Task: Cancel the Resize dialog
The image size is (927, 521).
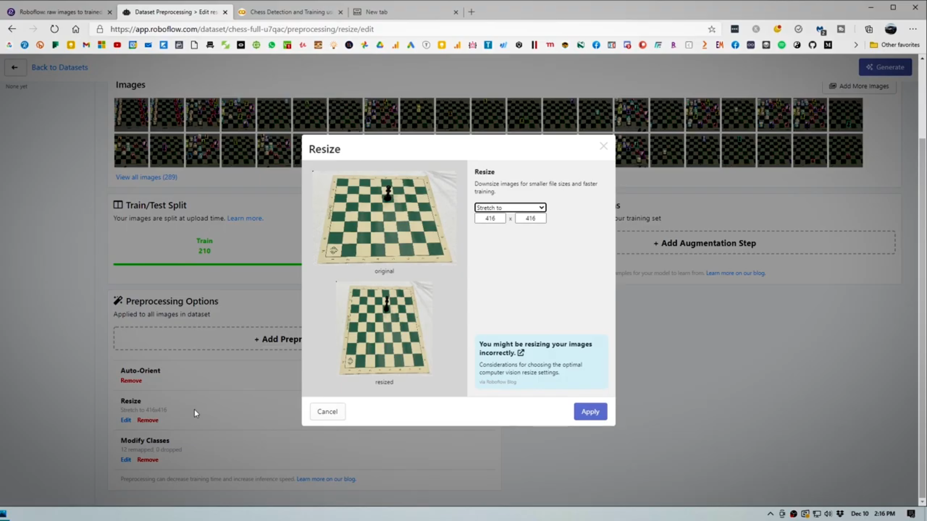Action: tap(327, 411)
